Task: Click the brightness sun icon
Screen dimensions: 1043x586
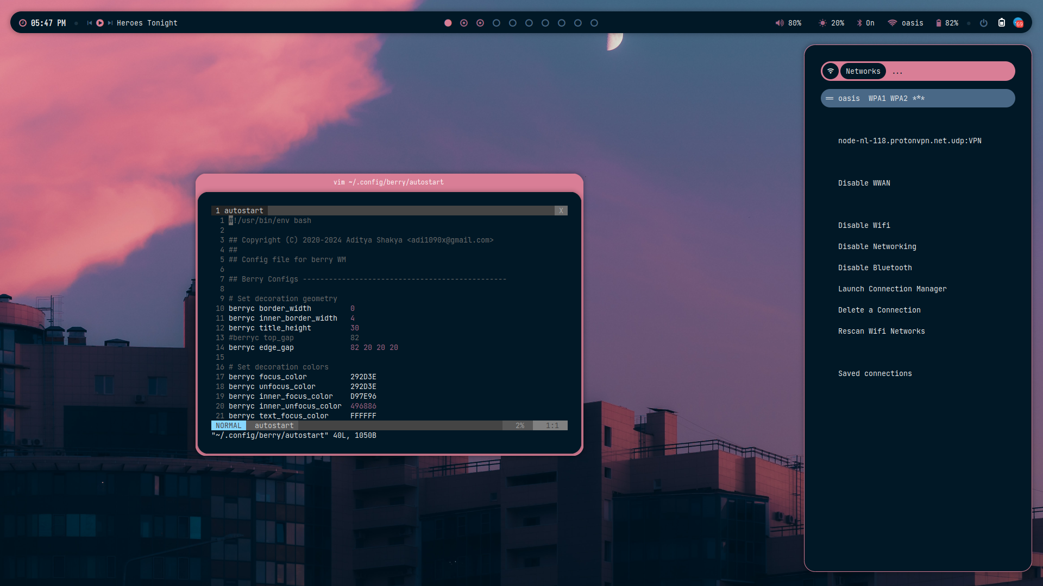Action: [822, 23]
